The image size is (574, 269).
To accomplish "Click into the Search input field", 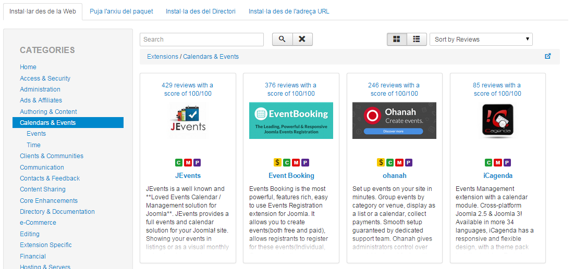I will [x=201, y=40].
